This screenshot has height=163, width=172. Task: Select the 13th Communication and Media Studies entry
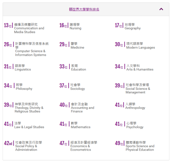pyautogui.click(x=24, y=28)
